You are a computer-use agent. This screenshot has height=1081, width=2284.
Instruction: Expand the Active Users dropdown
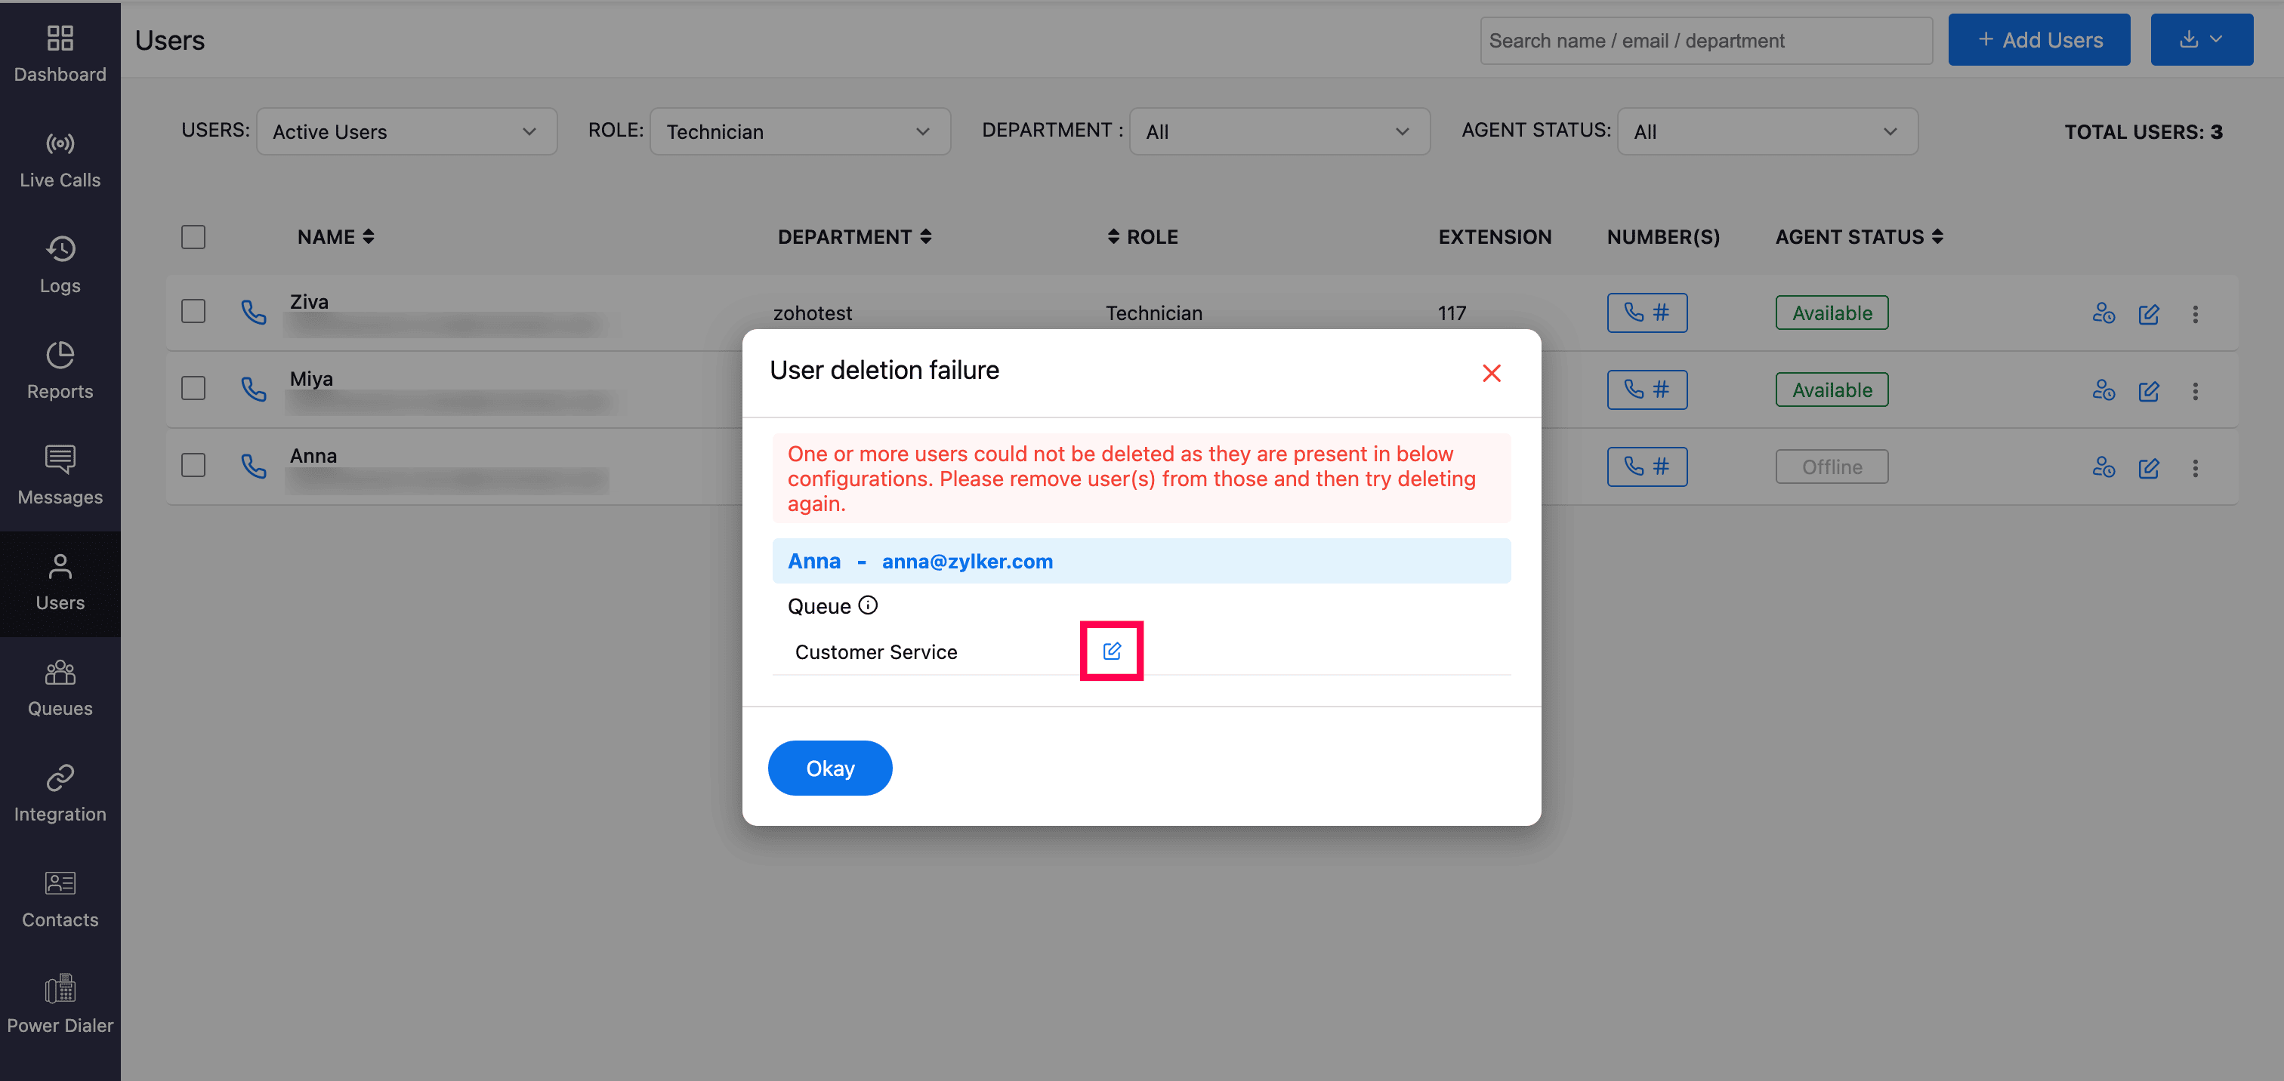(406, 132)
